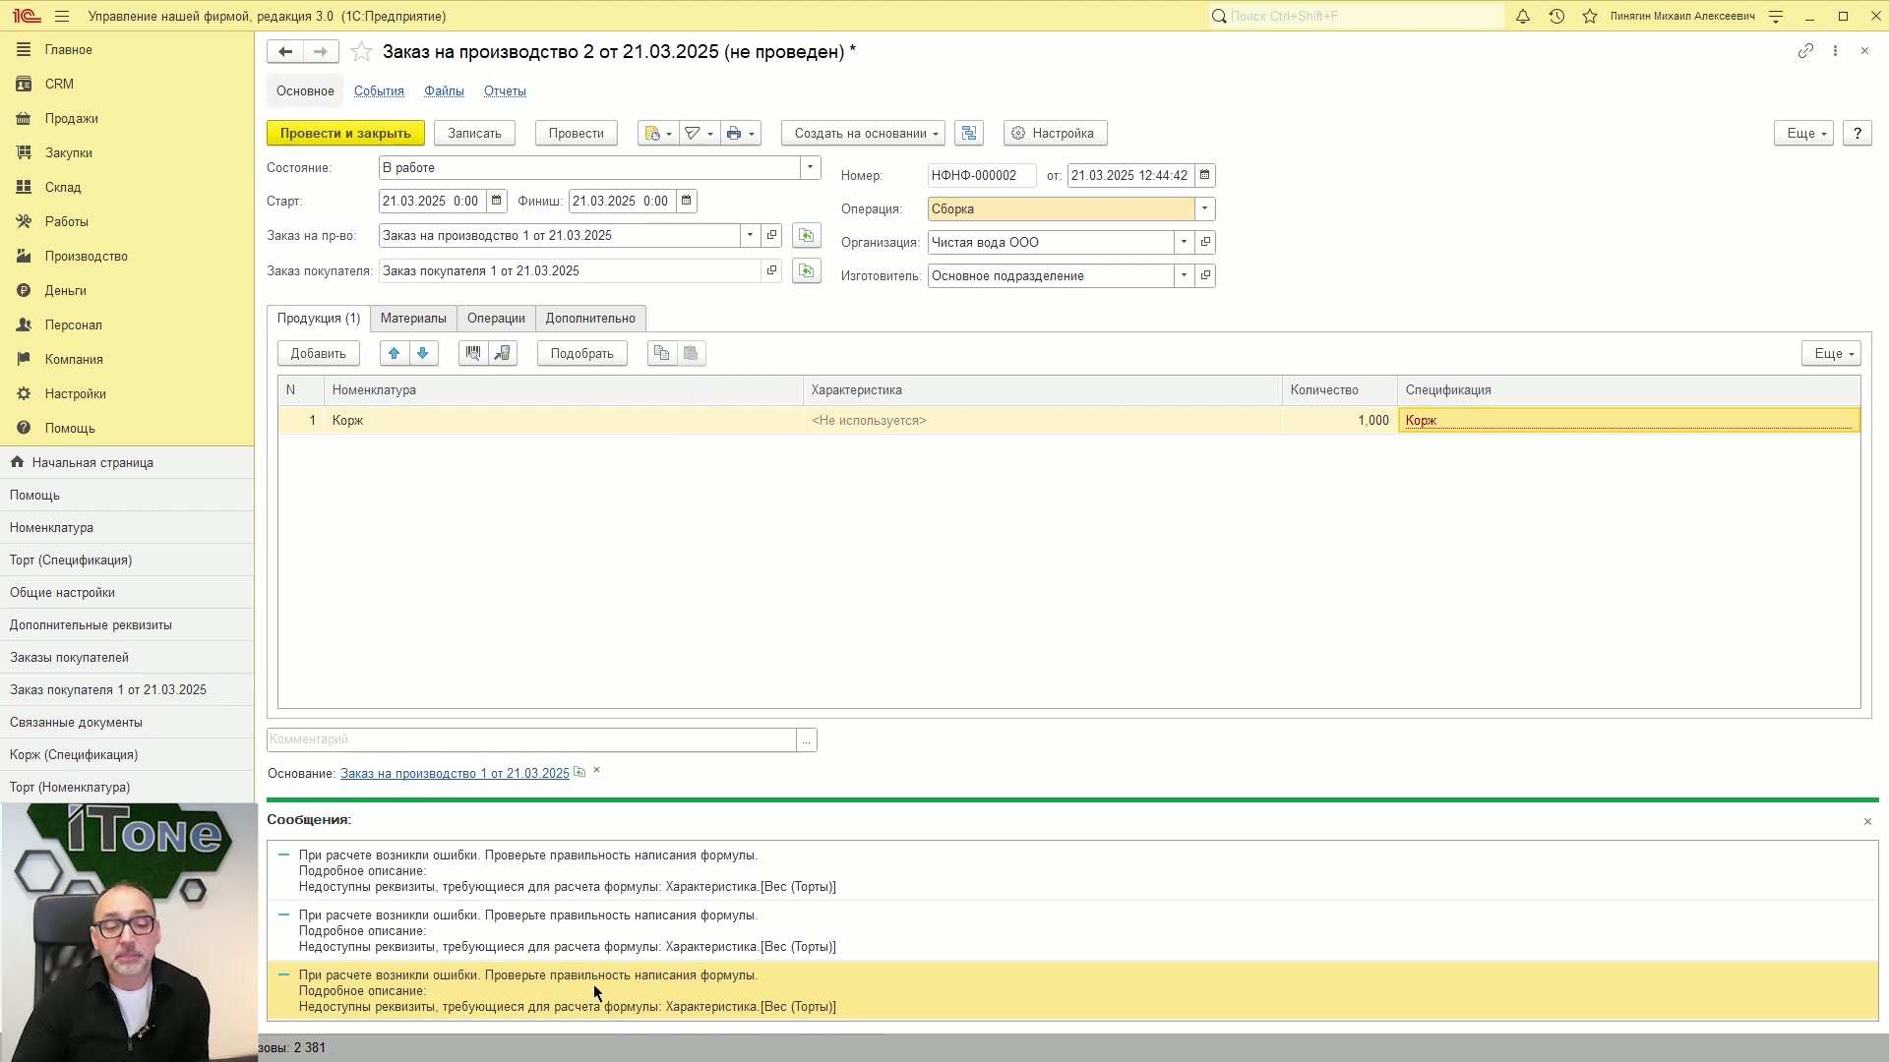The image size is (1889, 1062).
Task: Open the history clock icon
Action: [x=1556, y=16]
